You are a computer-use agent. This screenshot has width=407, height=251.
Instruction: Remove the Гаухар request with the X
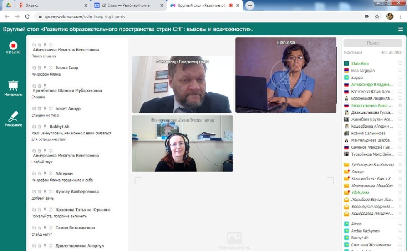coord(400,172)
